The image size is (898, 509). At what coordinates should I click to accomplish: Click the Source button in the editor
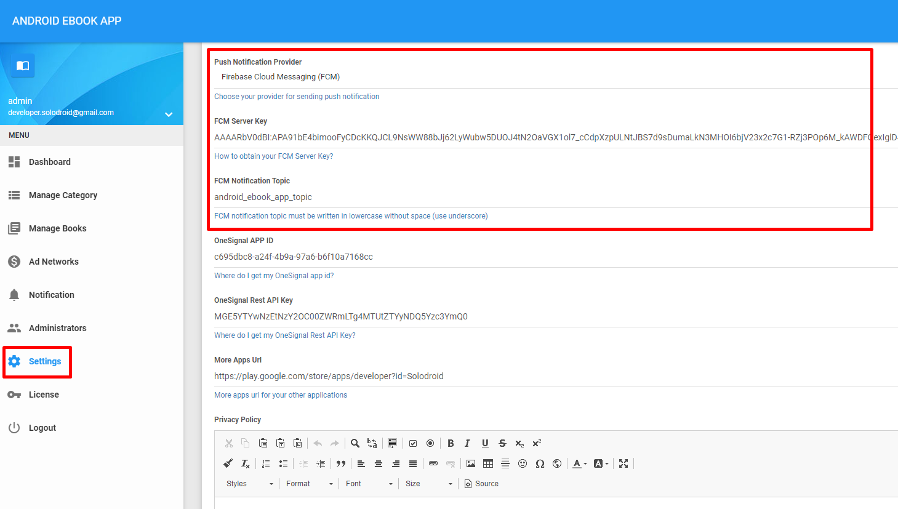[x=481, y=484]
